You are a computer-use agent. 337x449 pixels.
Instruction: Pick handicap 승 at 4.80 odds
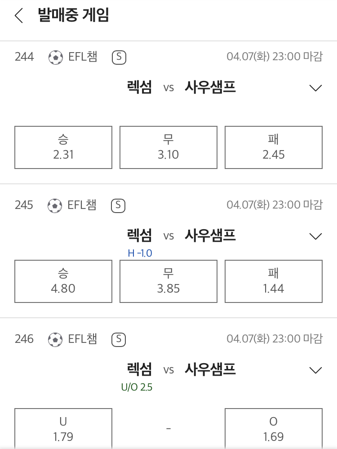point(63,281)
